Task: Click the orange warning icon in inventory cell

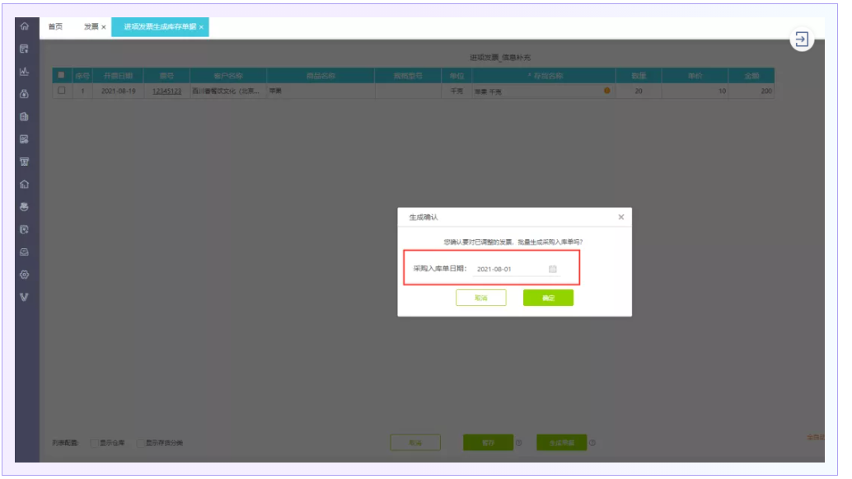Action: pos(607,91)
